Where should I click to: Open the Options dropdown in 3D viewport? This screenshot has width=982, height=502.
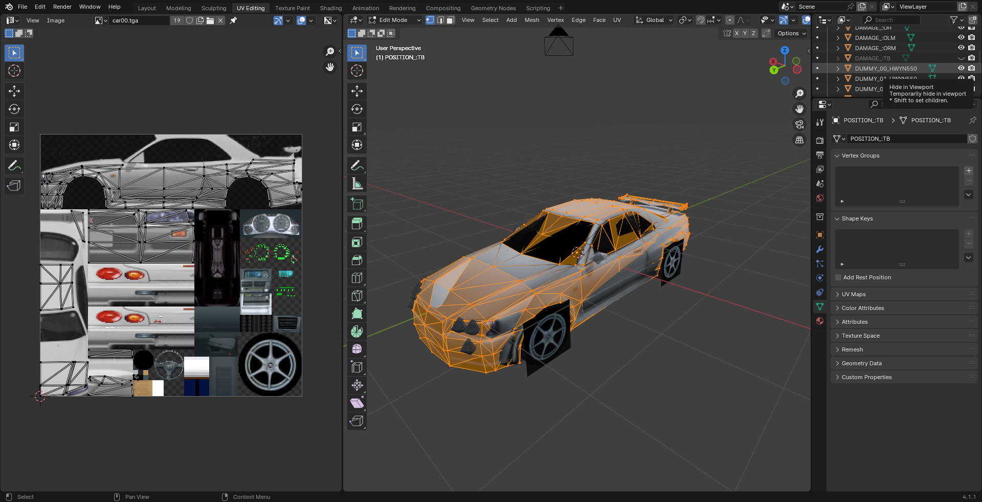(x=791, y=33)
